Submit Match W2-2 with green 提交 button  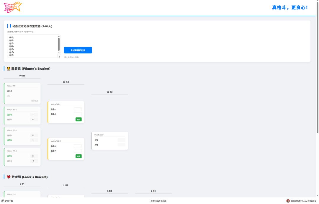coord(79,156)
